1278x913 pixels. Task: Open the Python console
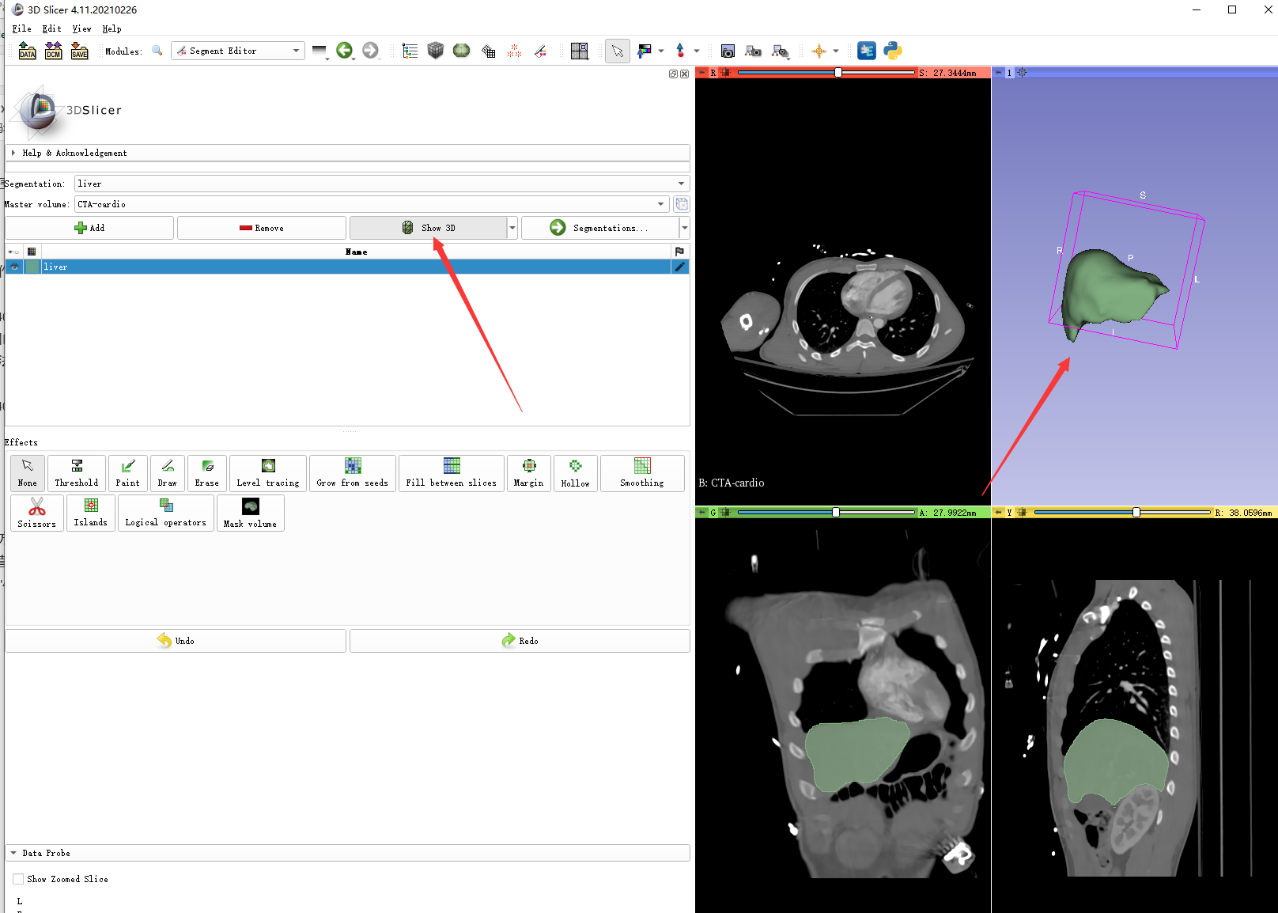coord(893,50)
